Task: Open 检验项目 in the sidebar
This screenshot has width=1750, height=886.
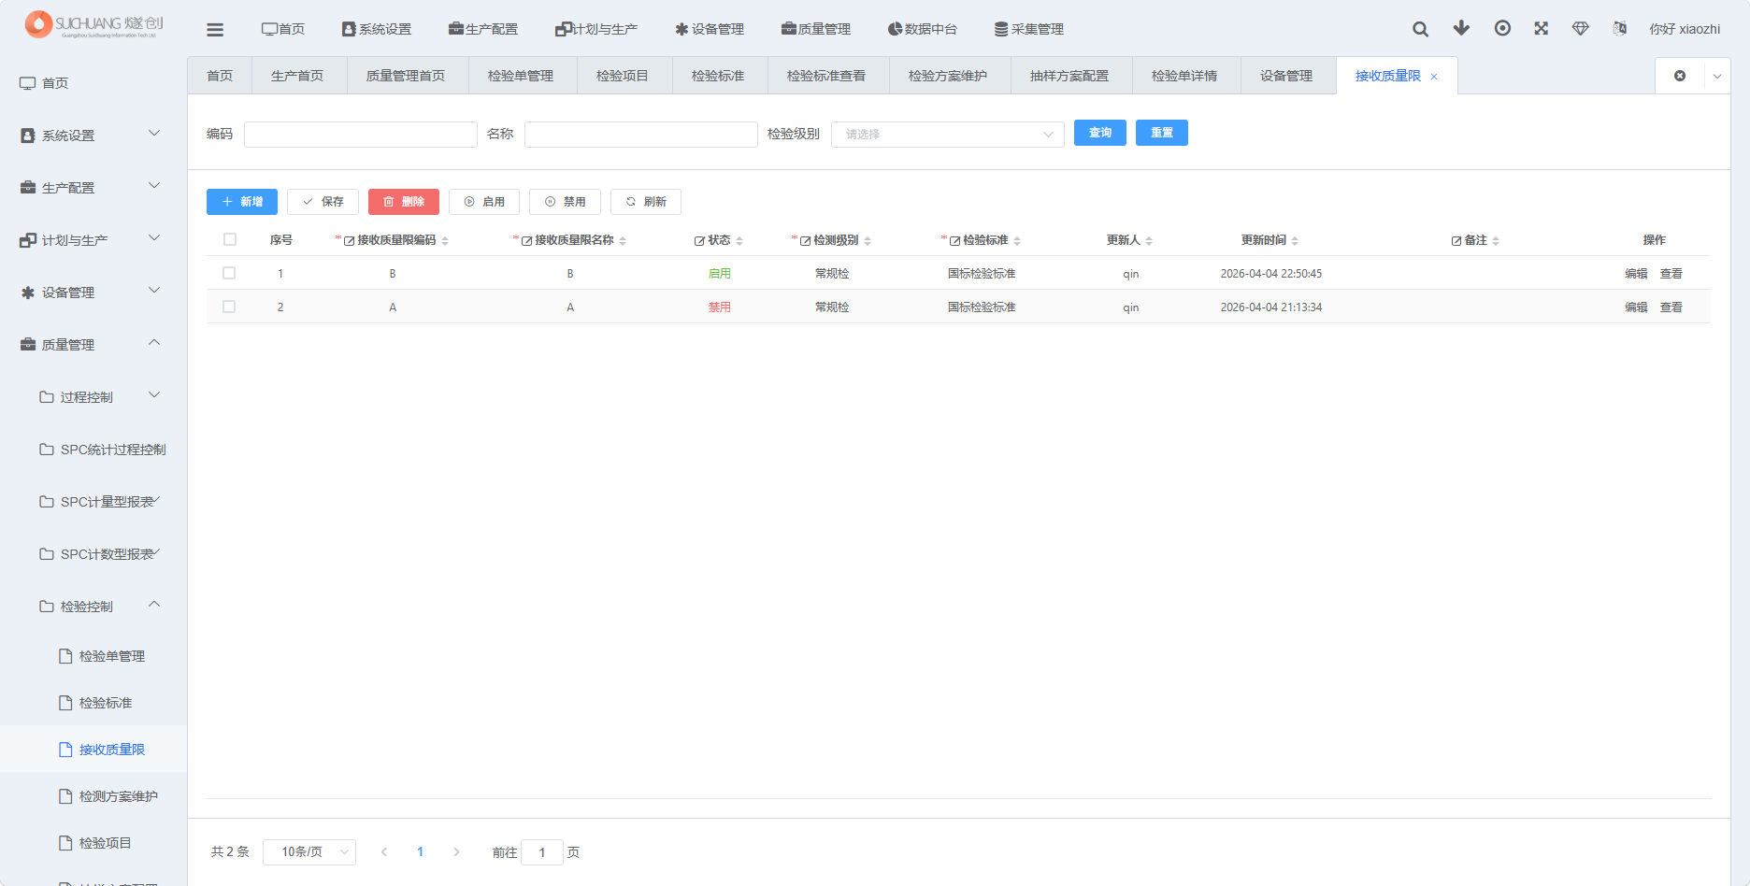Action: pyautogui.click(x=93, y=843)
